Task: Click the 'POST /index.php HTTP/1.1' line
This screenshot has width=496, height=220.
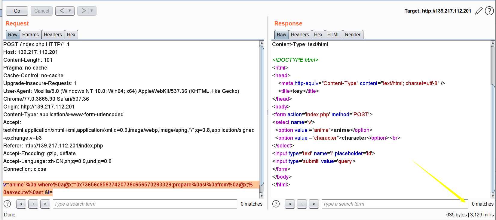Action: (x=36, y=44)
